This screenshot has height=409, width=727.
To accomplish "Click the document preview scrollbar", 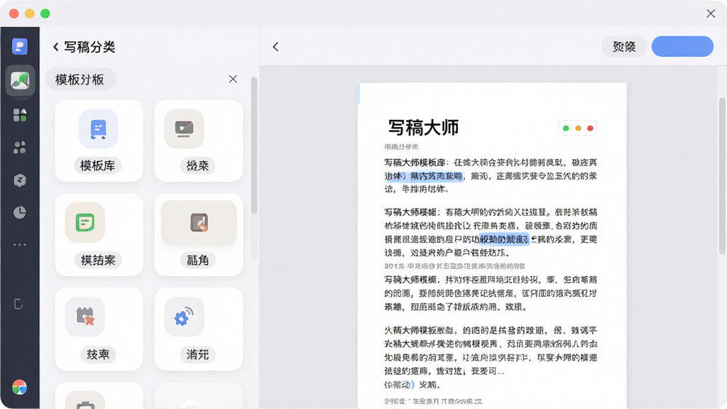I will [722, 176].
